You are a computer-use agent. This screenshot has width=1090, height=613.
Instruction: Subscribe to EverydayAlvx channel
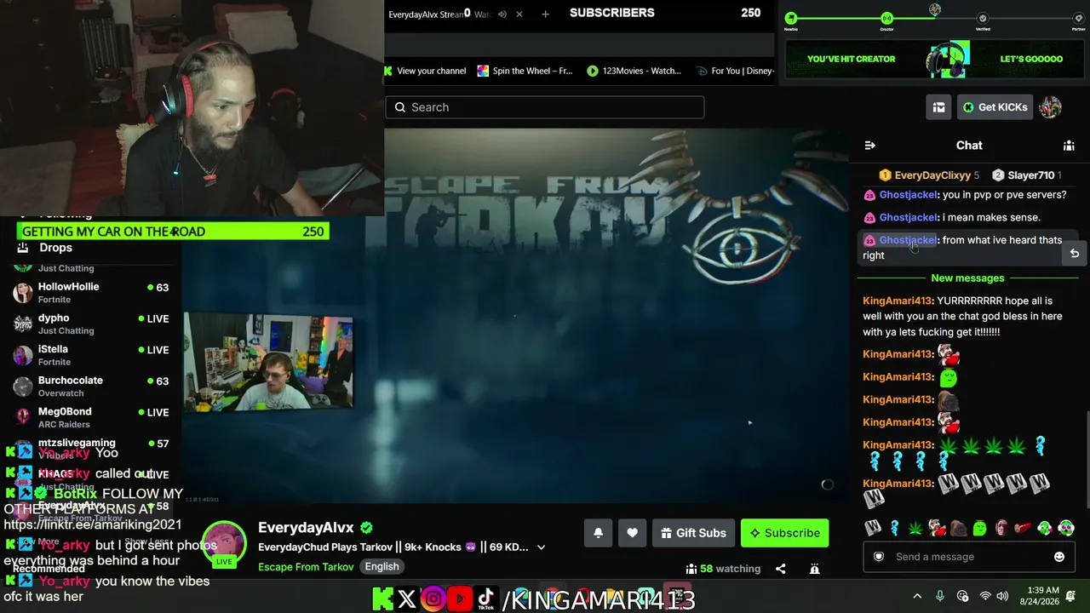[x=784, y=533]
